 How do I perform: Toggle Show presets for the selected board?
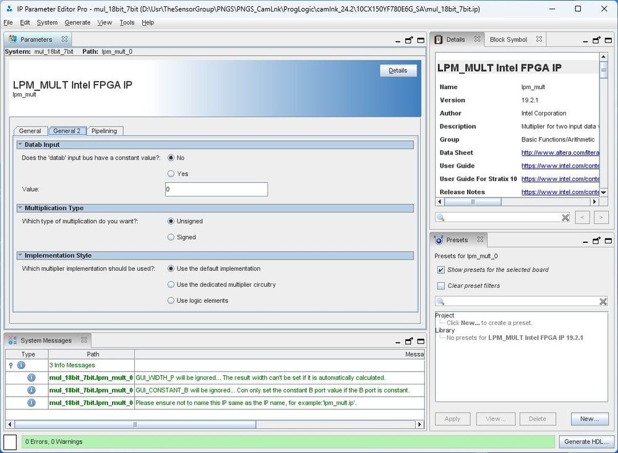point(441,270)
